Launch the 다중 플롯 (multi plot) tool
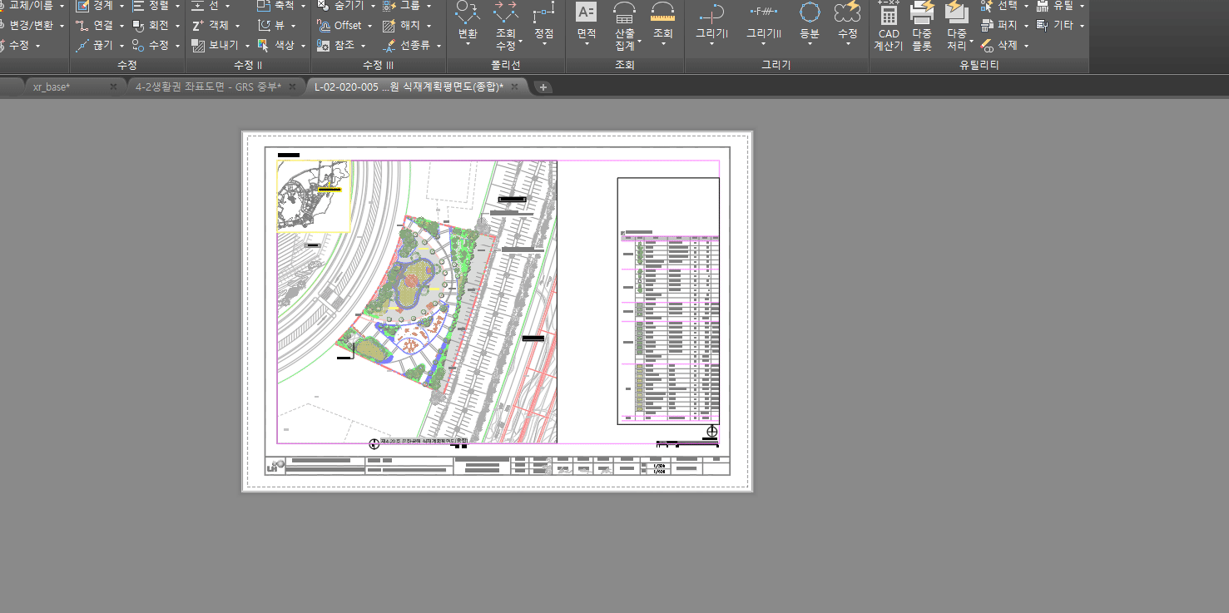Viewport: 1229px width, 613px height. tap(922, 27)
